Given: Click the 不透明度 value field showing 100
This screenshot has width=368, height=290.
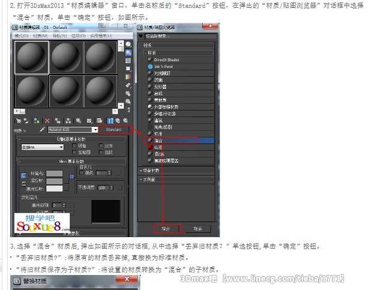Looking at the screenshot, I should pyautogui.click(x=103, y=187).
